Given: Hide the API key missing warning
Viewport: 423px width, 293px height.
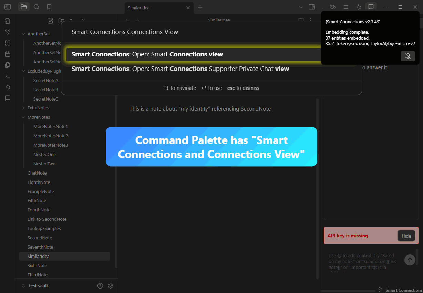Looking at the screenshot, I should pyautogui.click(x=406, y=236).
